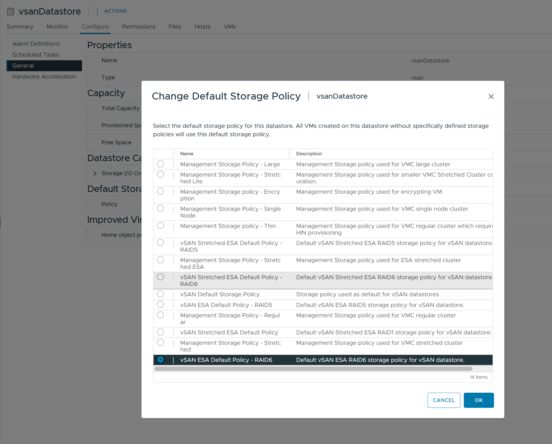Select vSAN Stretched ESA Default Policy - RAID6
The width and height of the screenshot is (552, 444).
(160, 277)
